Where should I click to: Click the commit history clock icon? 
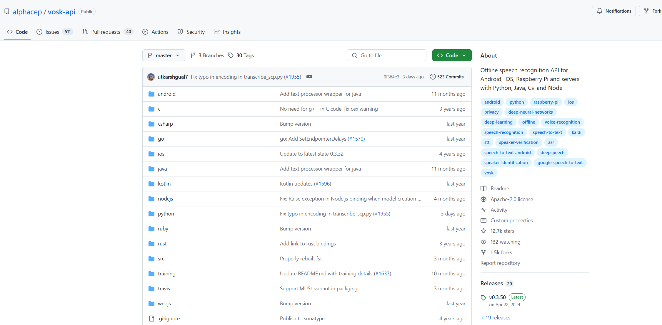point(433,77)
